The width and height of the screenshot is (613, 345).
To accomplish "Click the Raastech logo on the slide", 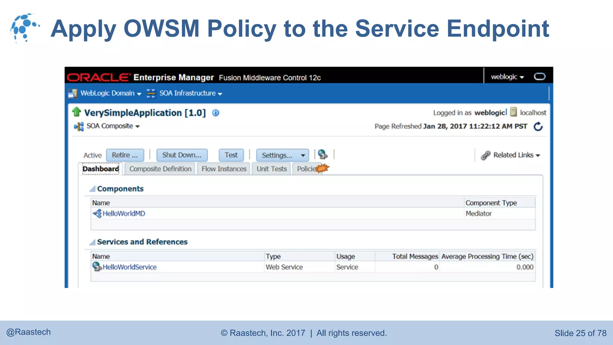I will pyautogui.click(x=25, y=28).
